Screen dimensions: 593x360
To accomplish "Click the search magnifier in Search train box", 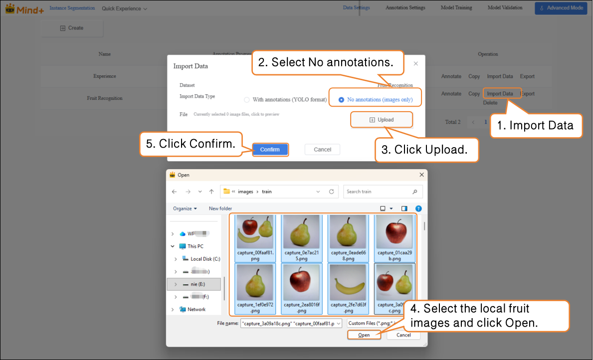I will coord(415,191).
